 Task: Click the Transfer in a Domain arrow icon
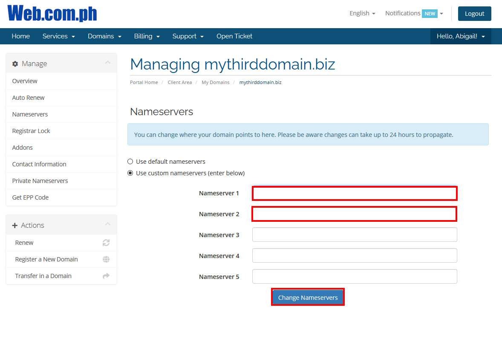coord(106,276)
